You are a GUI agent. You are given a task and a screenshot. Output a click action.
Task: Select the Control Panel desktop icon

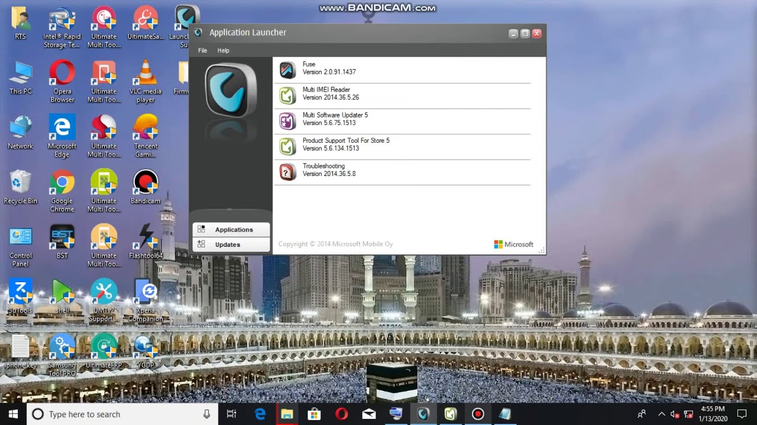pos(21,246)
